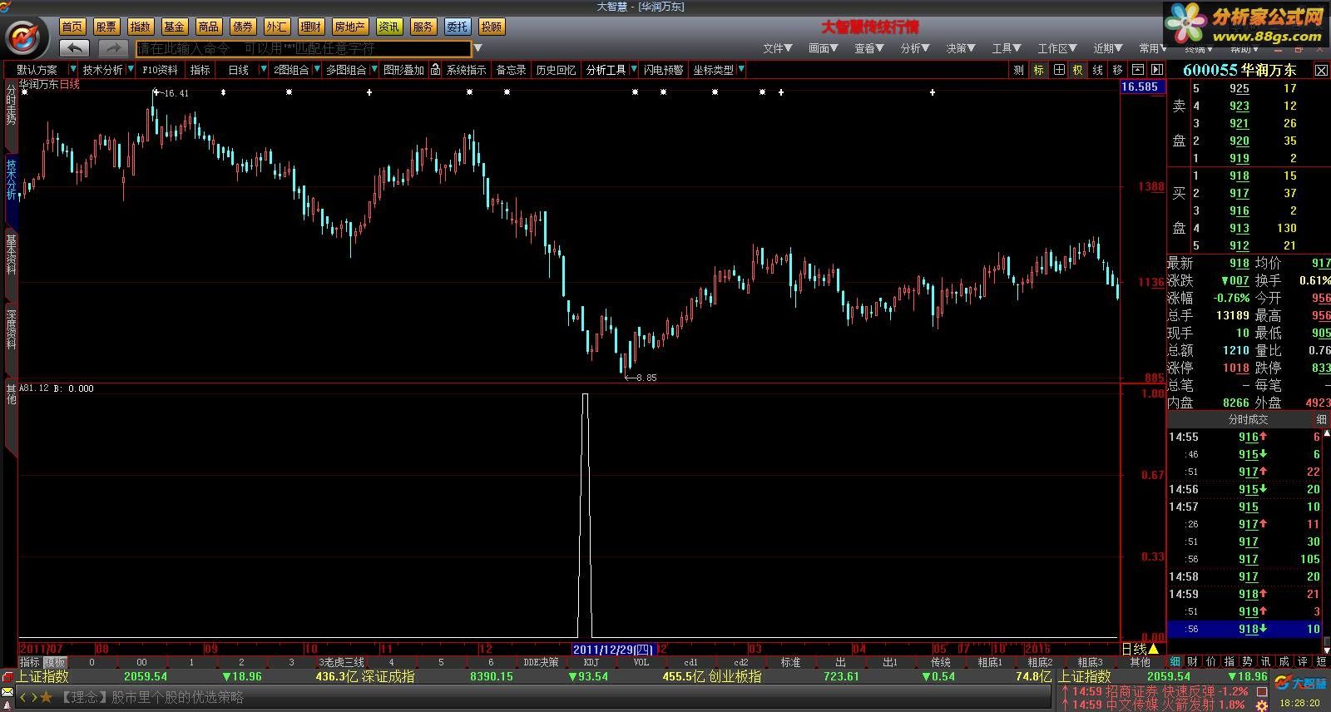The image size is (1331, 712).
Task: Click the 股票 stocks button
Action: (x=106, y=27)
